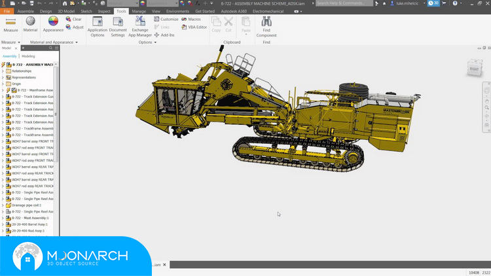Open the Customize dialog
The image size is (491, 276).
pyautogui.click(x=166, y=19)
